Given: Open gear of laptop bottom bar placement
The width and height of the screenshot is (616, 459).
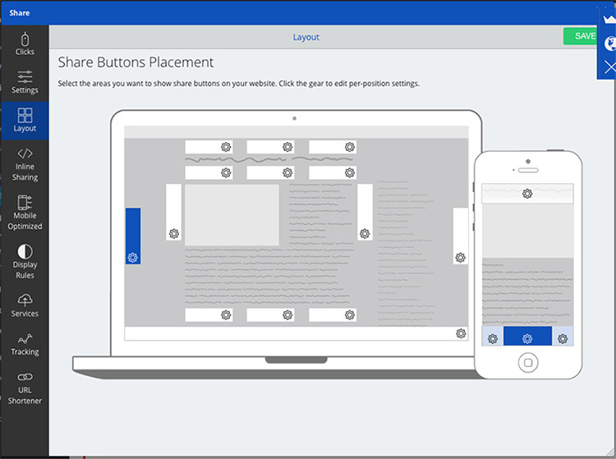Looking at the screenshot, I should point(461,333).
